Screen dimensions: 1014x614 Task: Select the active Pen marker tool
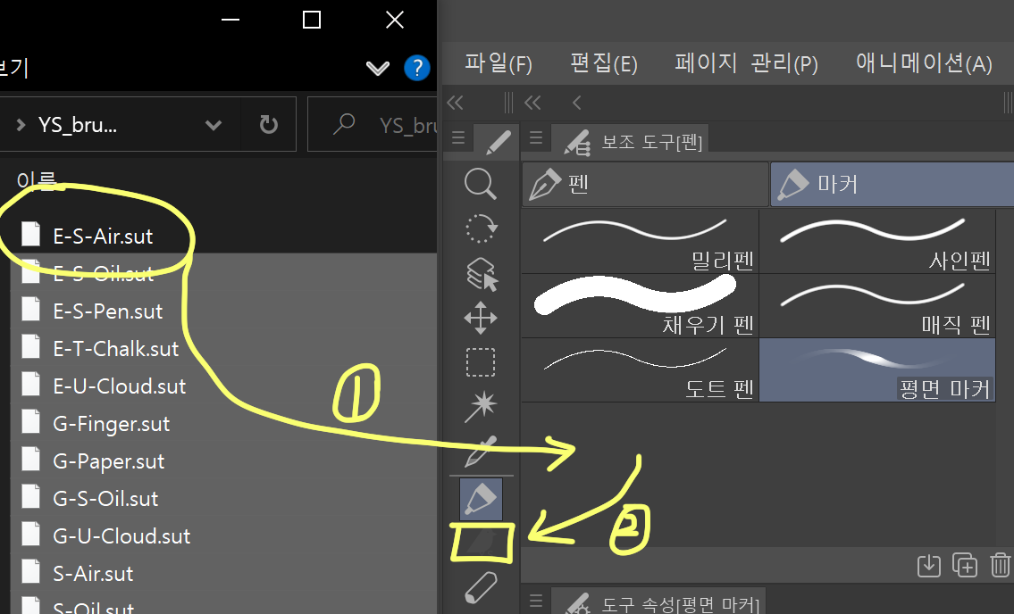482,499
